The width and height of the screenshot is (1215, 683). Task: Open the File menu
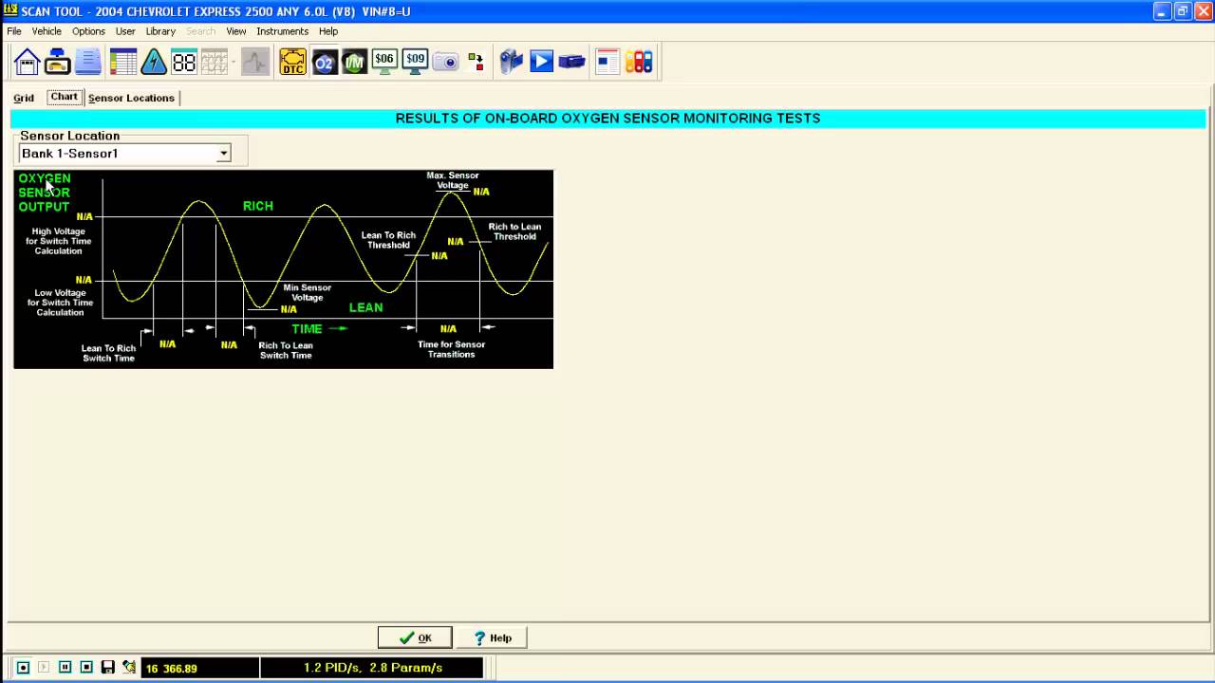pos(14,31)
